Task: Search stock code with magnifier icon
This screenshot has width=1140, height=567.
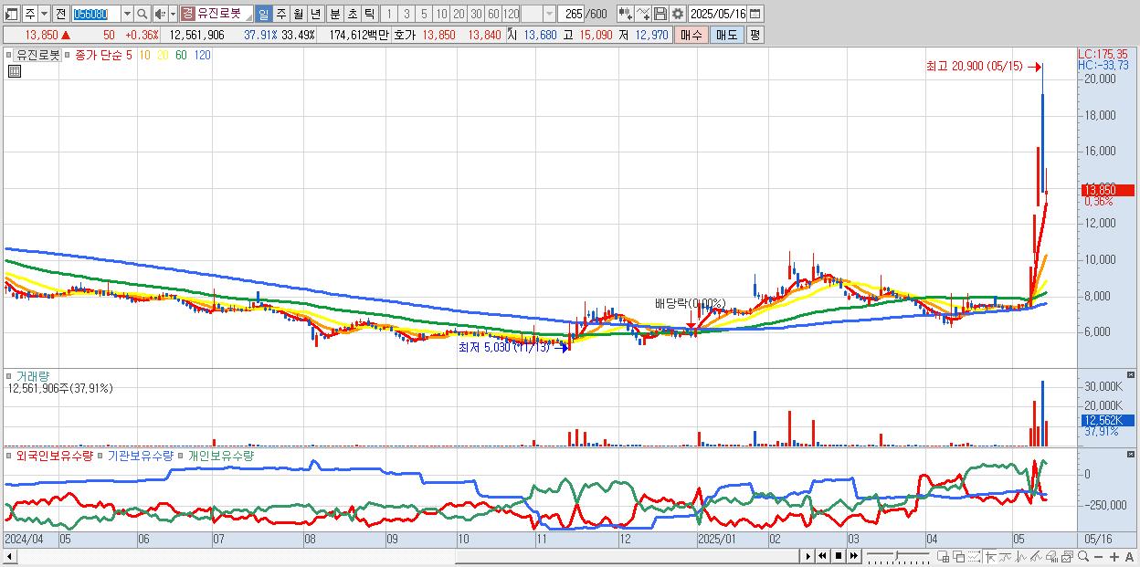Action: tap(142, 14)
